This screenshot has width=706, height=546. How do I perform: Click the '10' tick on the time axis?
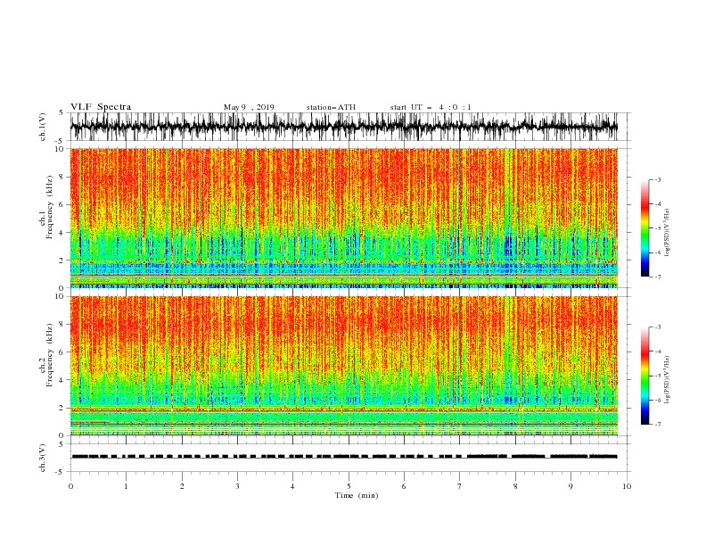coord(627,486)
